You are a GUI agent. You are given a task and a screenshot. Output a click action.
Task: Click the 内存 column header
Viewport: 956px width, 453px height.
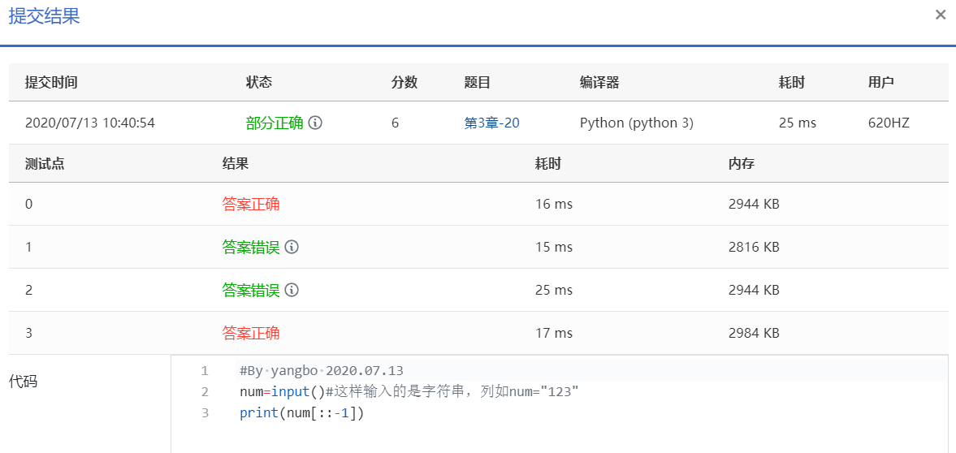point(741,163)
